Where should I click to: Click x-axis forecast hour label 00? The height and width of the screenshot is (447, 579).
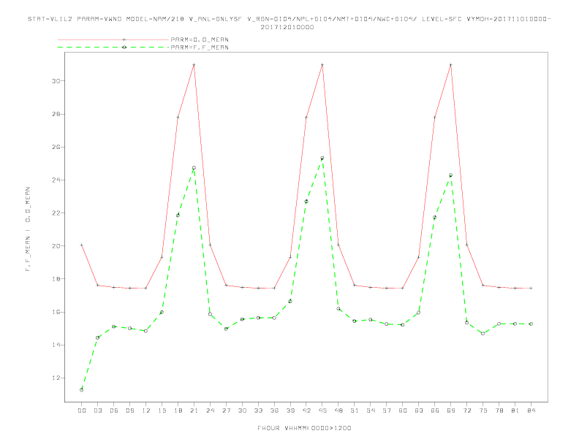pos(82,410)
